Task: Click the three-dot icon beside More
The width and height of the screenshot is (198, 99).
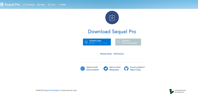Action: pyautogui.click(x=59, y=5)
